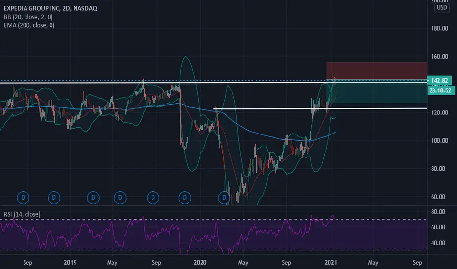Click the dividend marker near Sep 2019
The width and height of the screenshot is (457, 269).
click(153, 198)
